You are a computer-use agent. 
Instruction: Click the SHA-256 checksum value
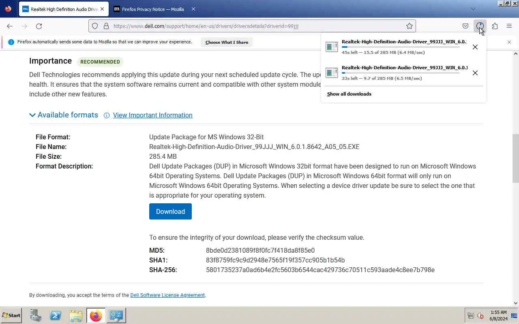point(320,270)
